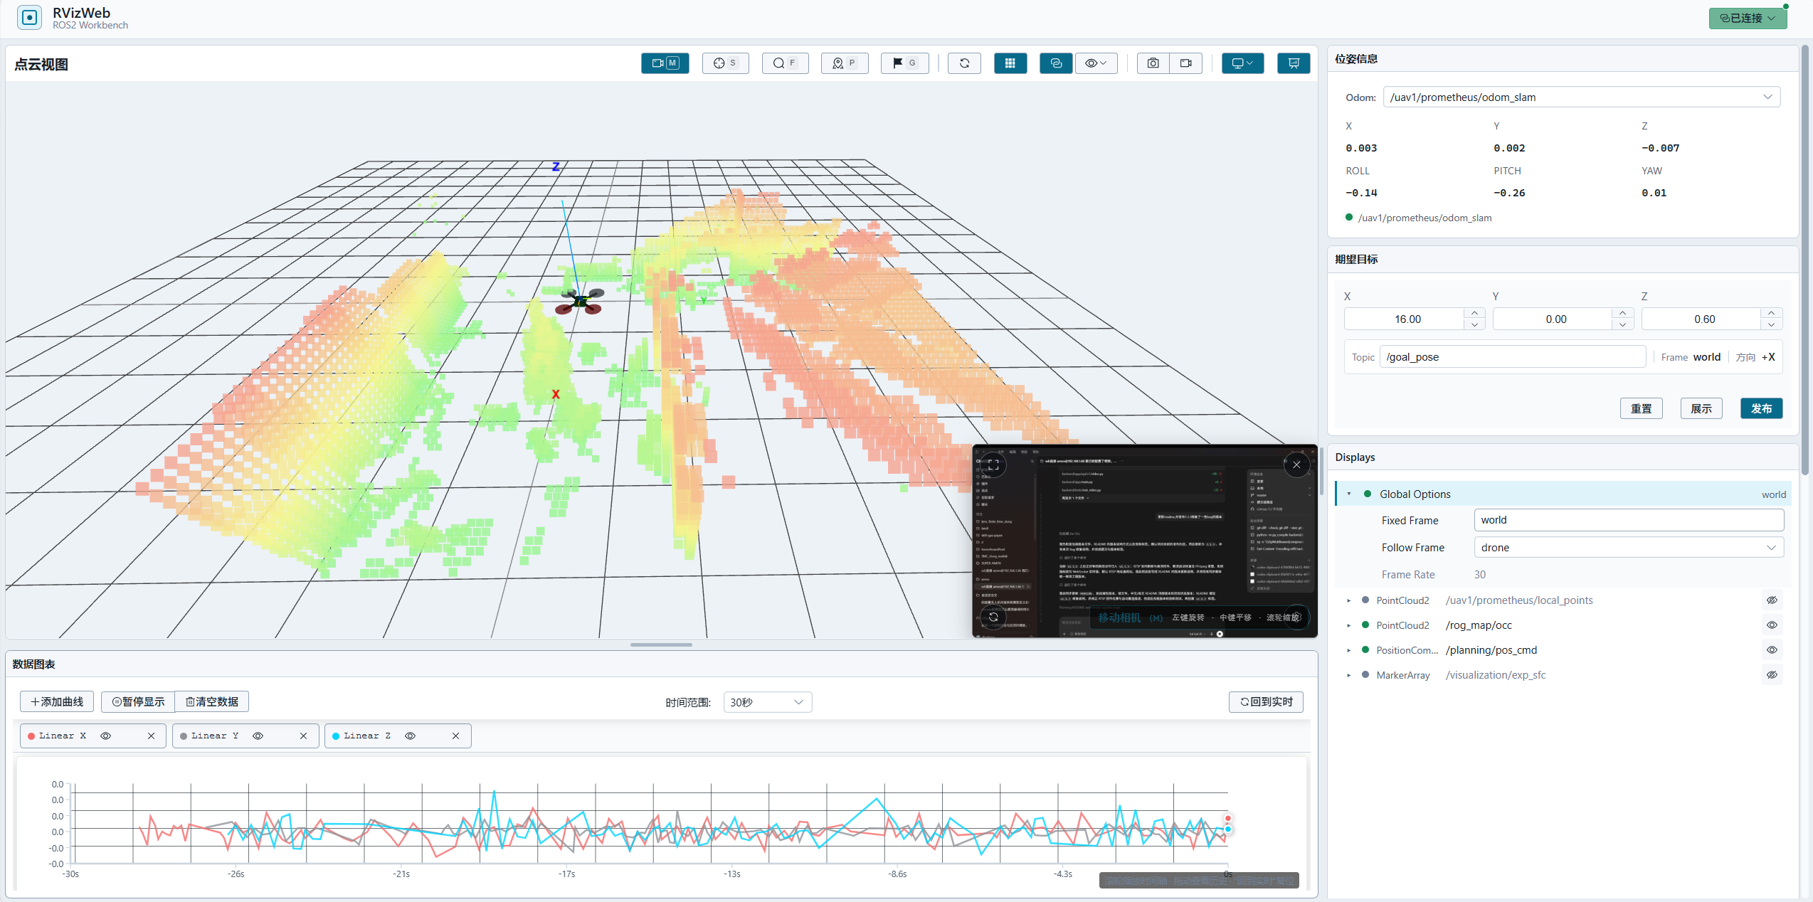Toggle the grid display toolbar button
Viewport: 1813px width, 902px height.
coord(1010,63)
